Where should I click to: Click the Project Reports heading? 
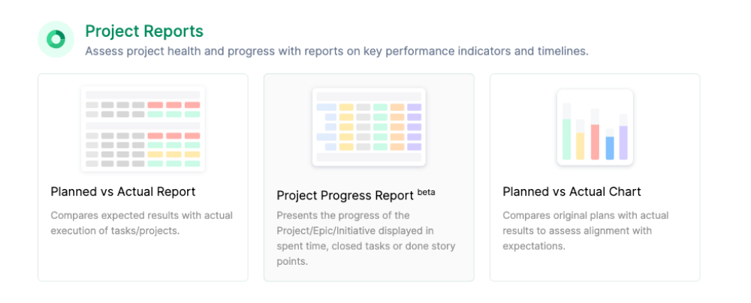144,31
